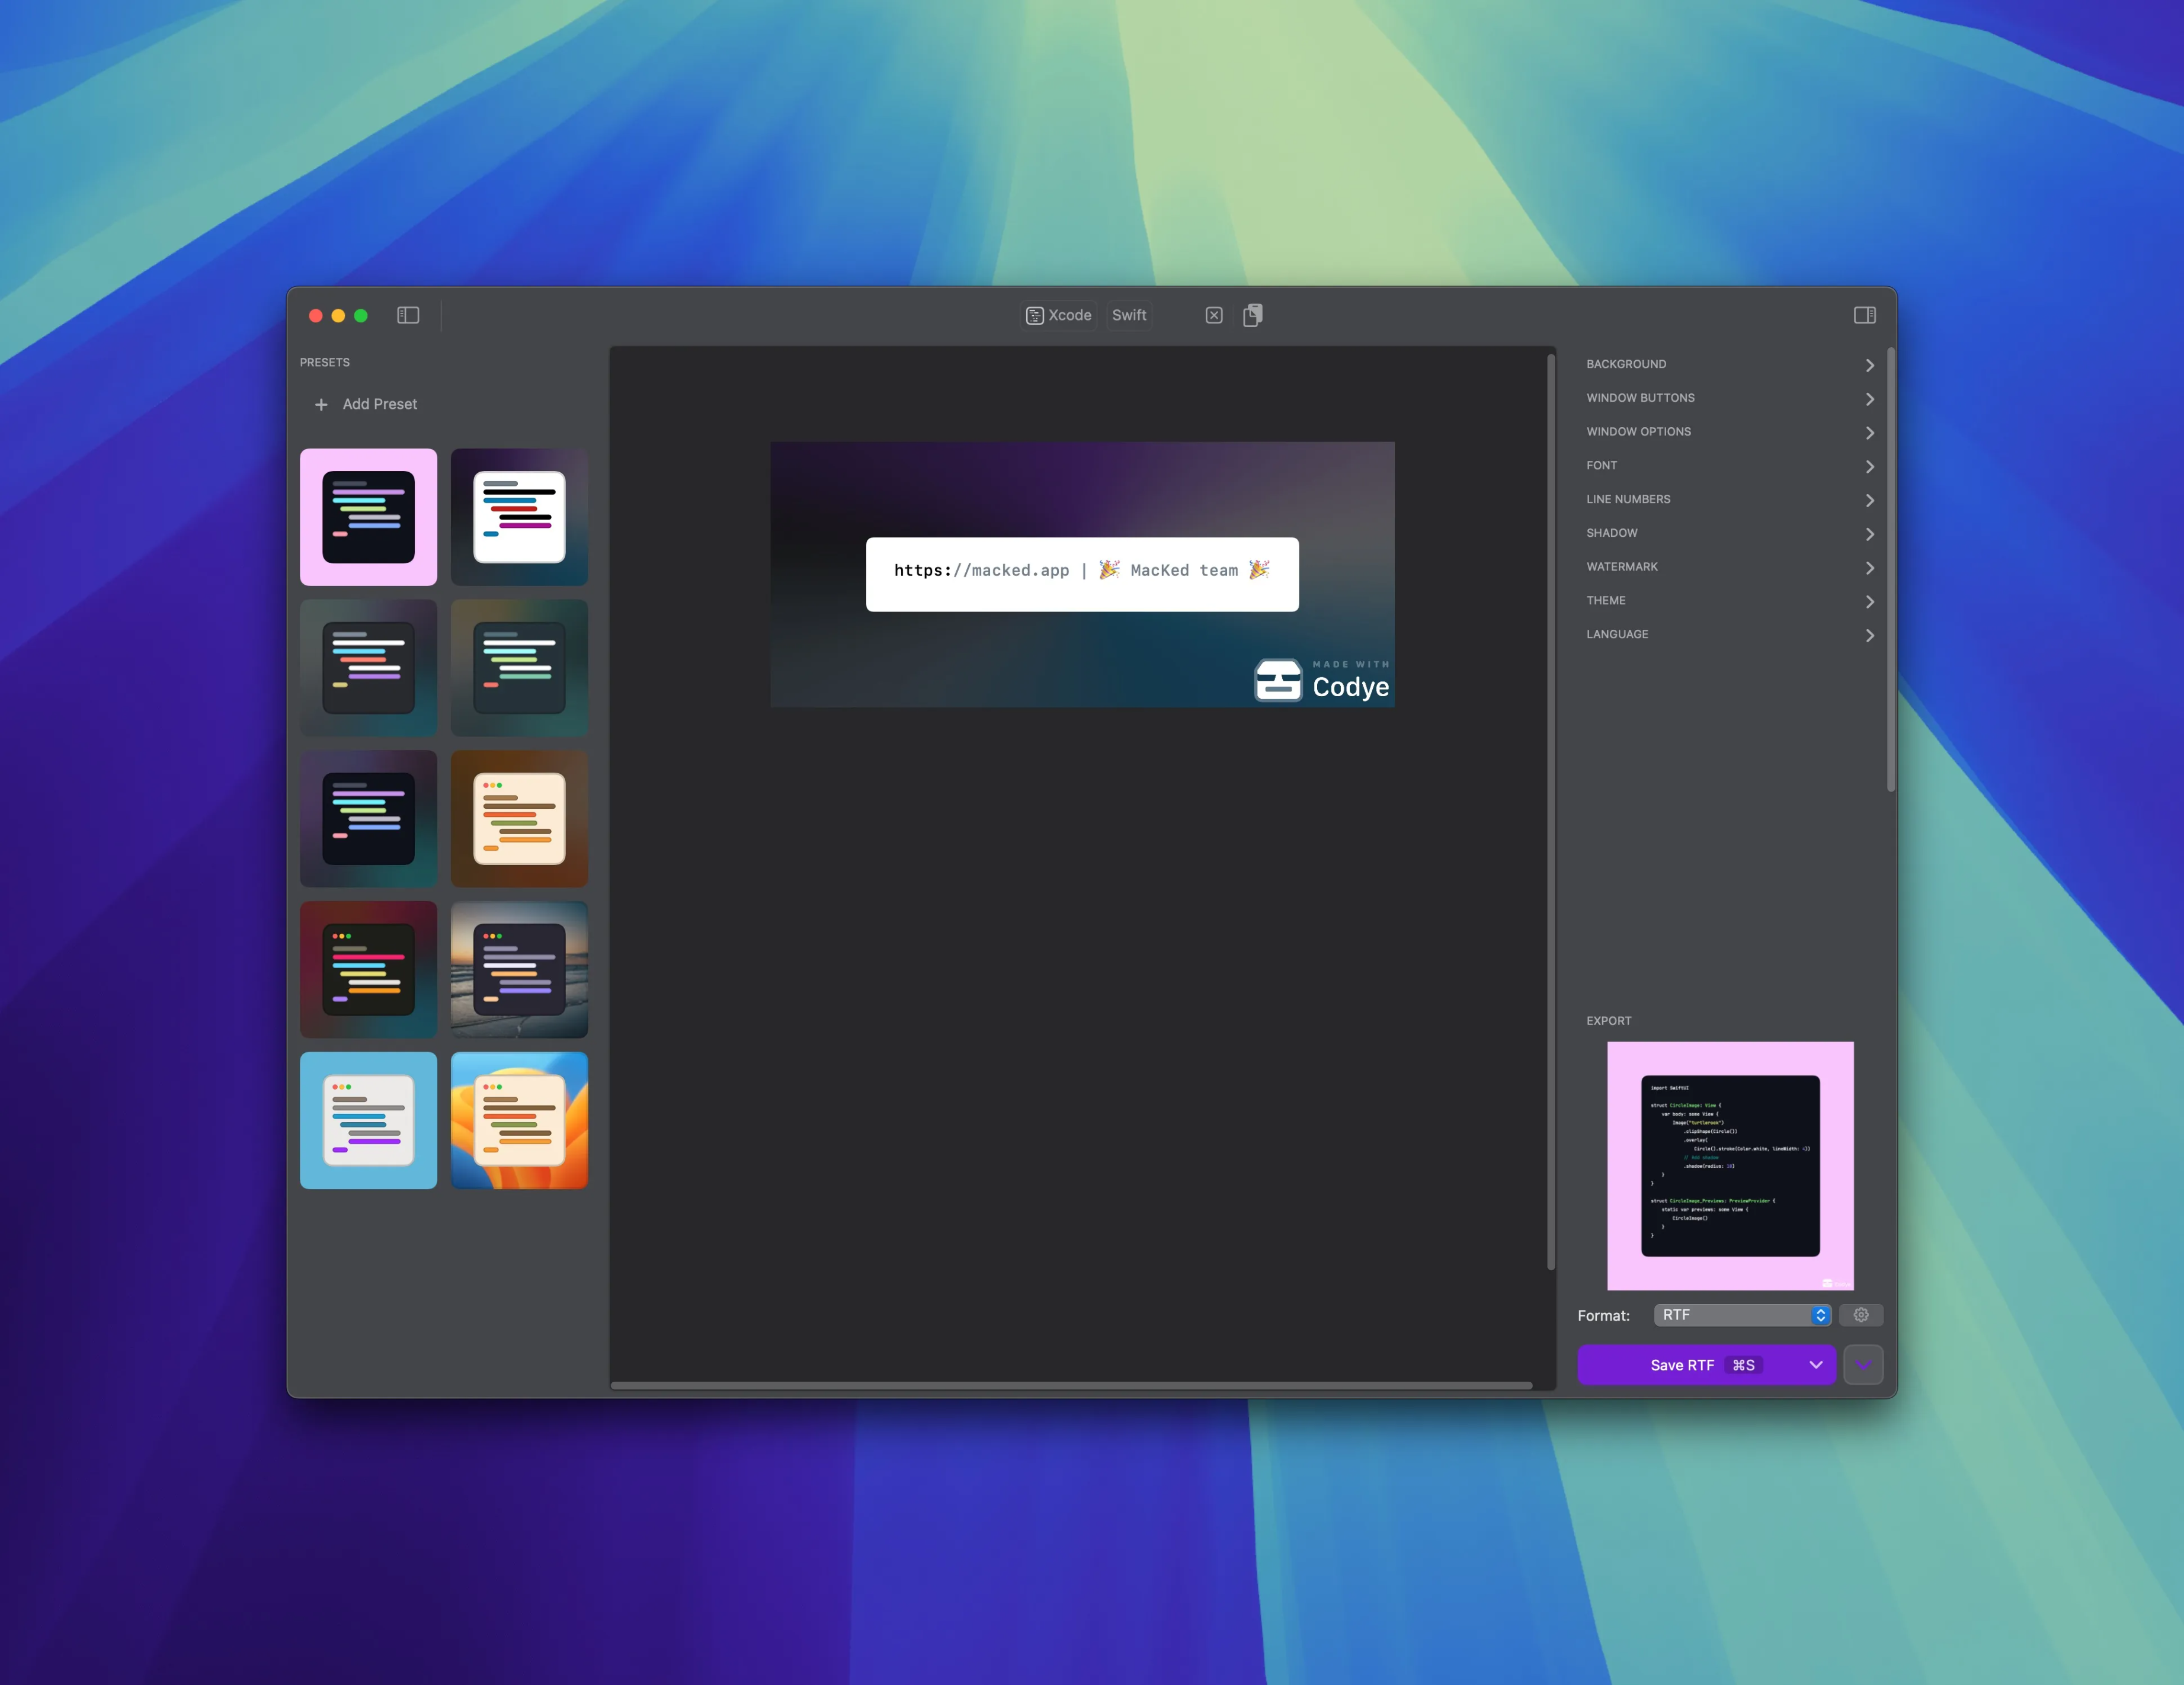Select the light blue preset thumbnail
Image resolution: width=2184 pixels, height=1685 pixels.
coord(368,1120)
